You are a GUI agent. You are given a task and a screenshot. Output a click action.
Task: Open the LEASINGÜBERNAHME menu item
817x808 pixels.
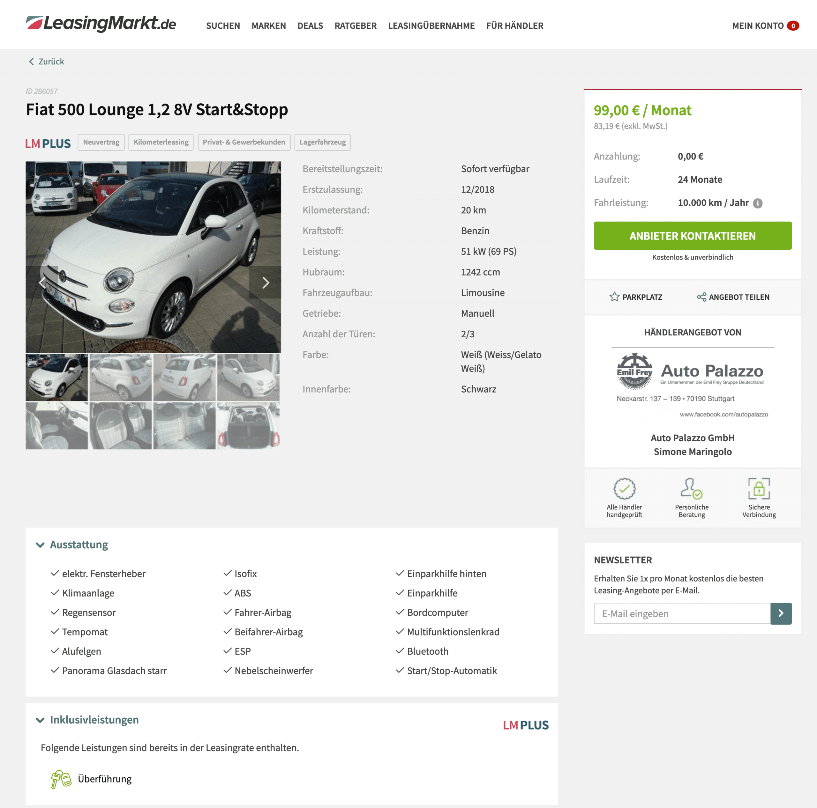coord(431,26)
